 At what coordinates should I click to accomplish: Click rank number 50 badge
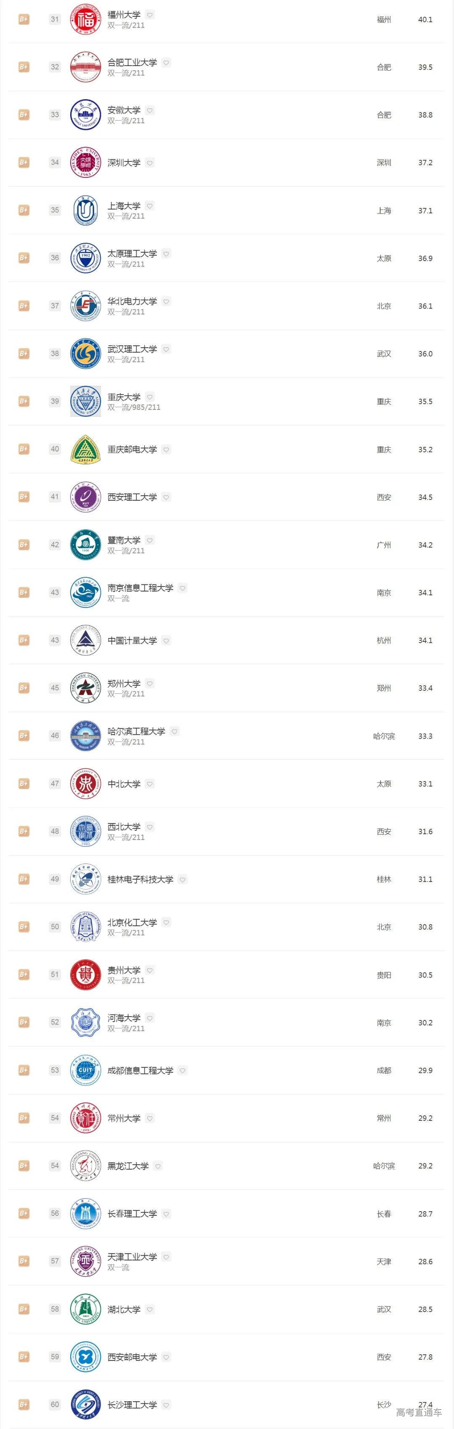(x=54, y=927)
